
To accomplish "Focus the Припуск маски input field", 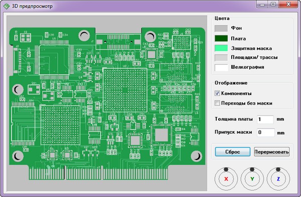I will tap(266, 132).
